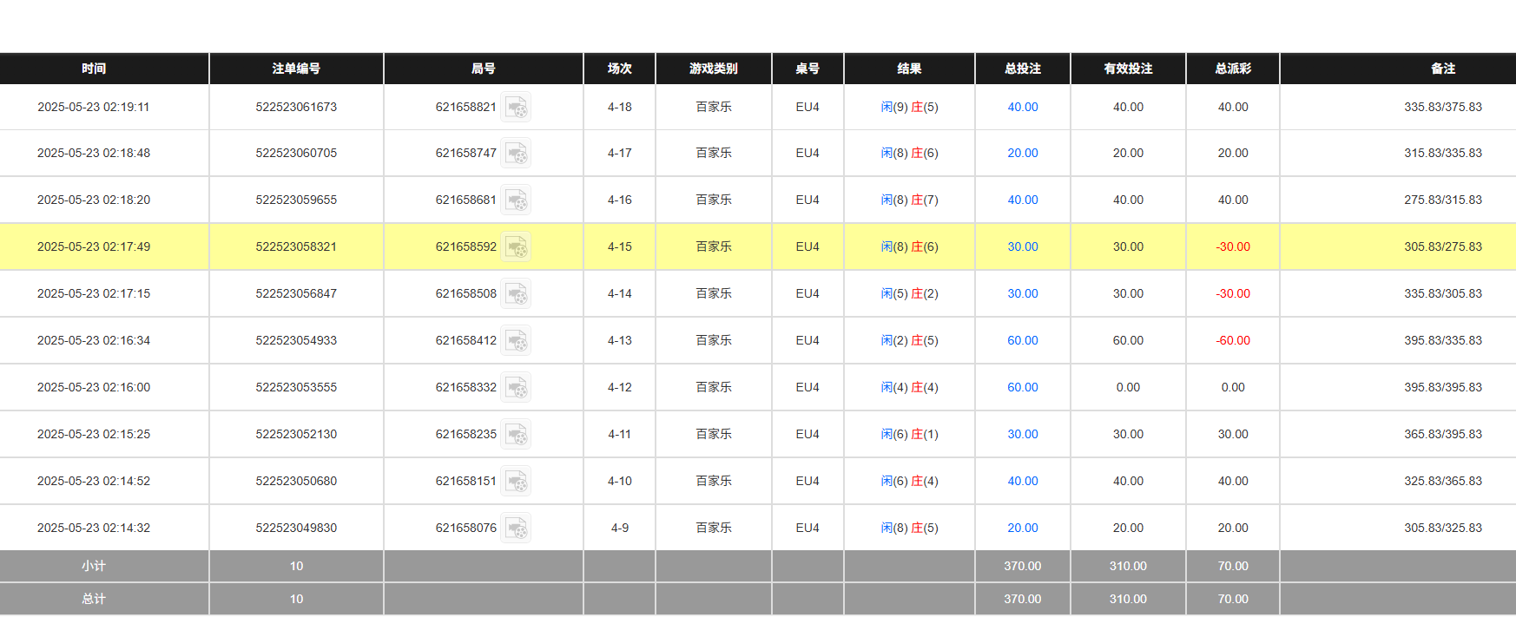Open the 30.00 total bet link for round 4-11

[x=1022, y=434]
